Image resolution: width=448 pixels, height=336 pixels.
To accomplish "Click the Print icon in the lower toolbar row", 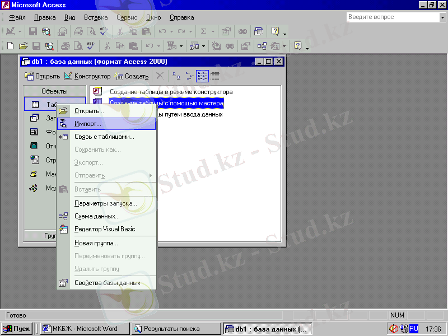I will pos(65,46).
